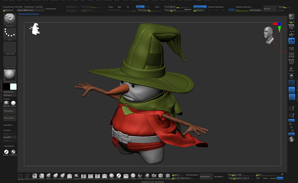Open the Lightbox Brushes tab

tap(25, 10)
